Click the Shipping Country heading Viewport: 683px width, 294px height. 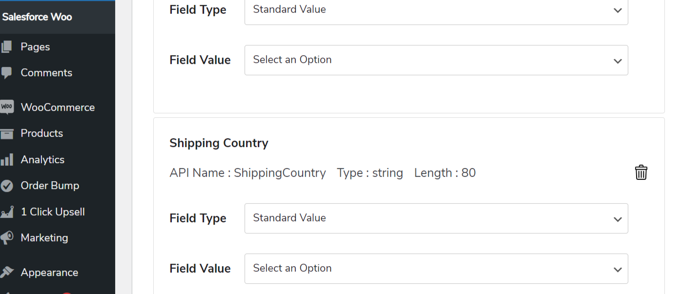click(x=219, y=143)
